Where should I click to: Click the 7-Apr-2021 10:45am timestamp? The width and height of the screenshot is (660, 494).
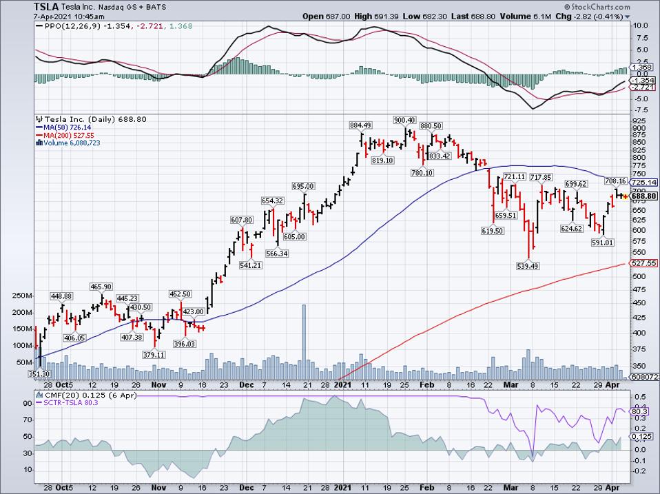69,17
